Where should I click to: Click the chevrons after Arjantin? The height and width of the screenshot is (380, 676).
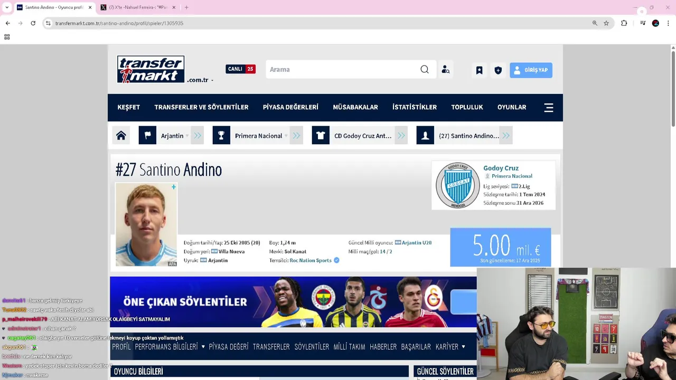point(198,136)
